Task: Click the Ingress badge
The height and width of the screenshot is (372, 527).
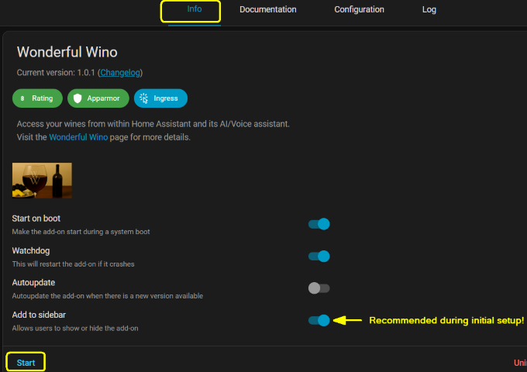Action: [160, 98]
